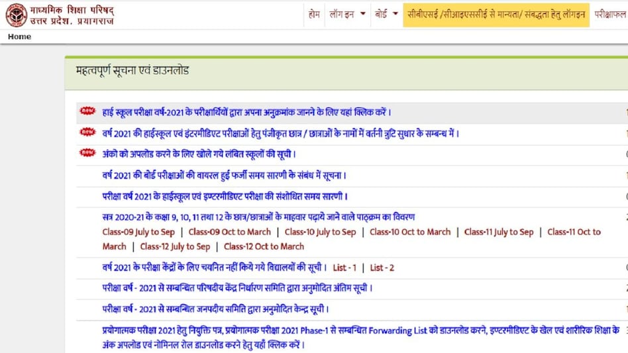Click the new badge beside pending schools list
This screenshot has height=353, width=628.
87,152
